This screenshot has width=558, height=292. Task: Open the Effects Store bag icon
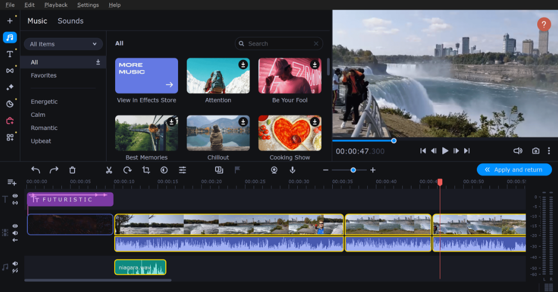(x=10, y=121)
